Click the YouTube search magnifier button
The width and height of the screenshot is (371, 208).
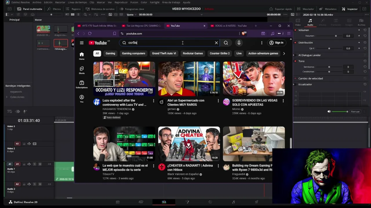click(x=226, y=43)
